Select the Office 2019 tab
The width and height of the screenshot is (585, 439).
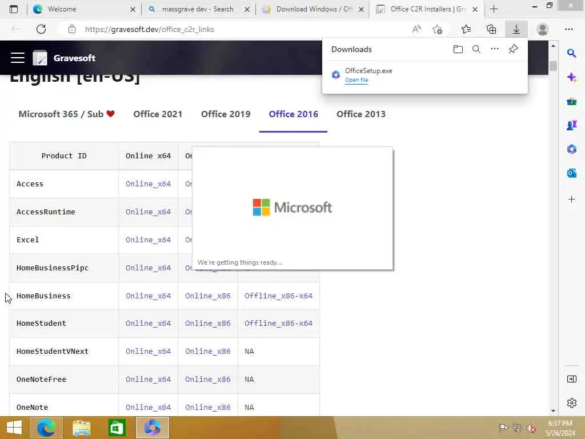click(x=226, y=114)
